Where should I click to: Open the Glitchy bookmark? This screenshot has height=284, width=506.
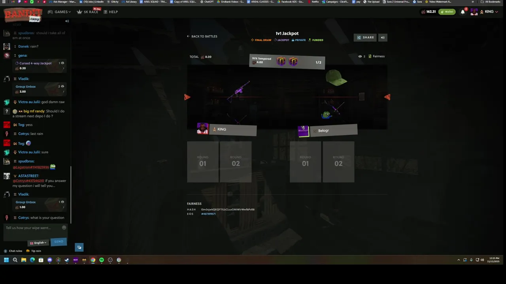pyautogui.click(x=113, y=2)
